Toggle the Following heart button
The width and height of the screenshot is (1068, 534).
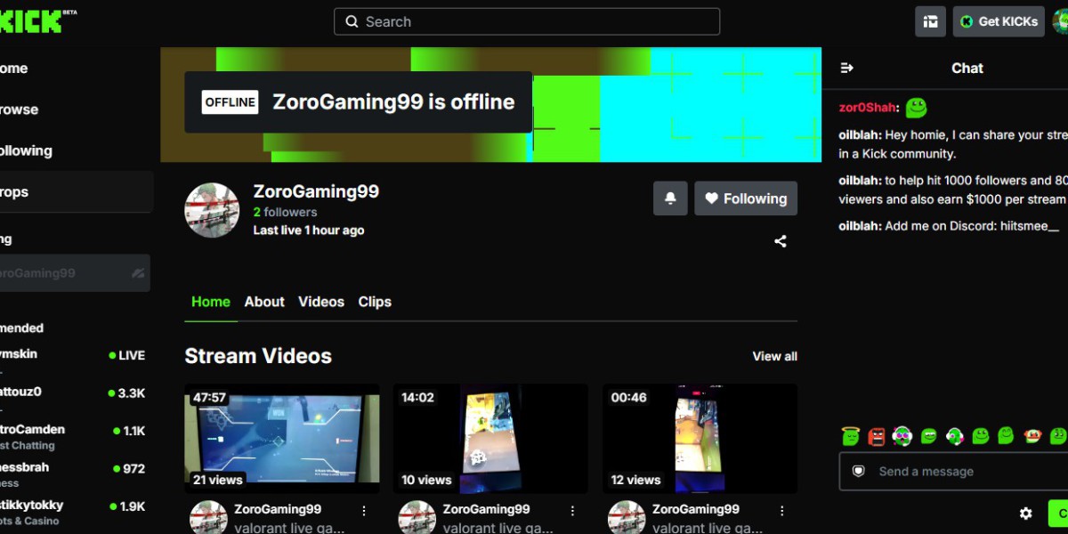(x=746, y=198)
